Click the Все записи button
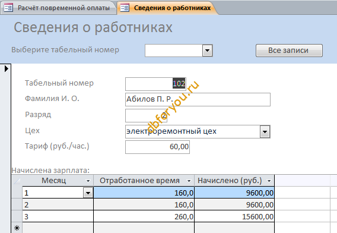Viewport: 337px width, 233px height. [x=289, y=51]
